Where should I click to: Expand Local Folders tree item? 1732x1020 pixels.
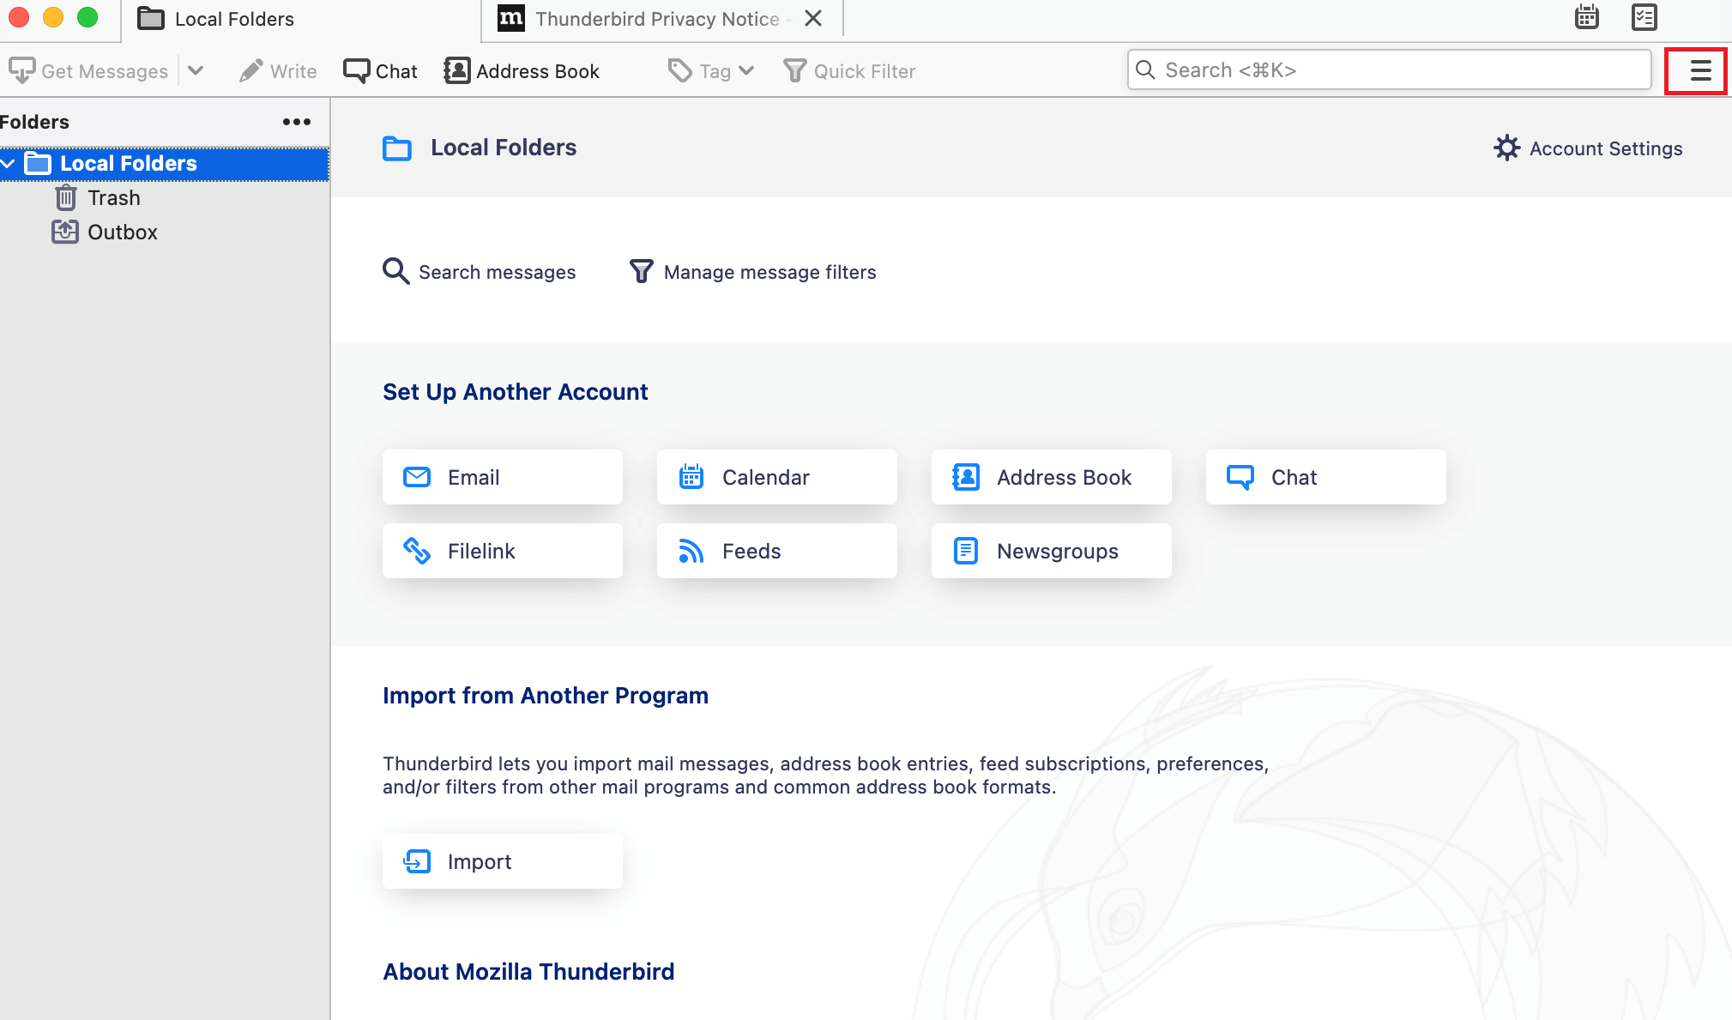coord(9,163)
